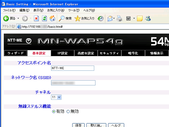The width and height of the screenshot is (169, 127).
Task: Click the Edit with Word icon
Action: (128, 19)
